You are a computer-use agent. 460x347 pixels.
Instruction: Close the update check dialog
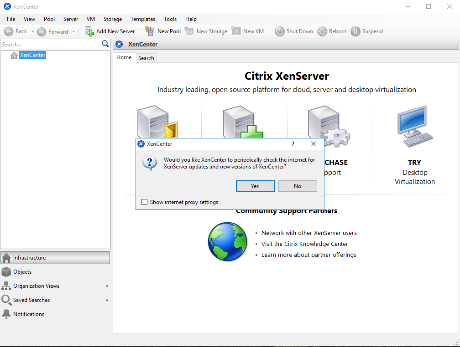314,144
